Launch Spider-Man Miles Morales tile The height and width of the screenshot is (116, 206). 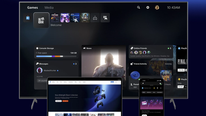tap(55, 18)
